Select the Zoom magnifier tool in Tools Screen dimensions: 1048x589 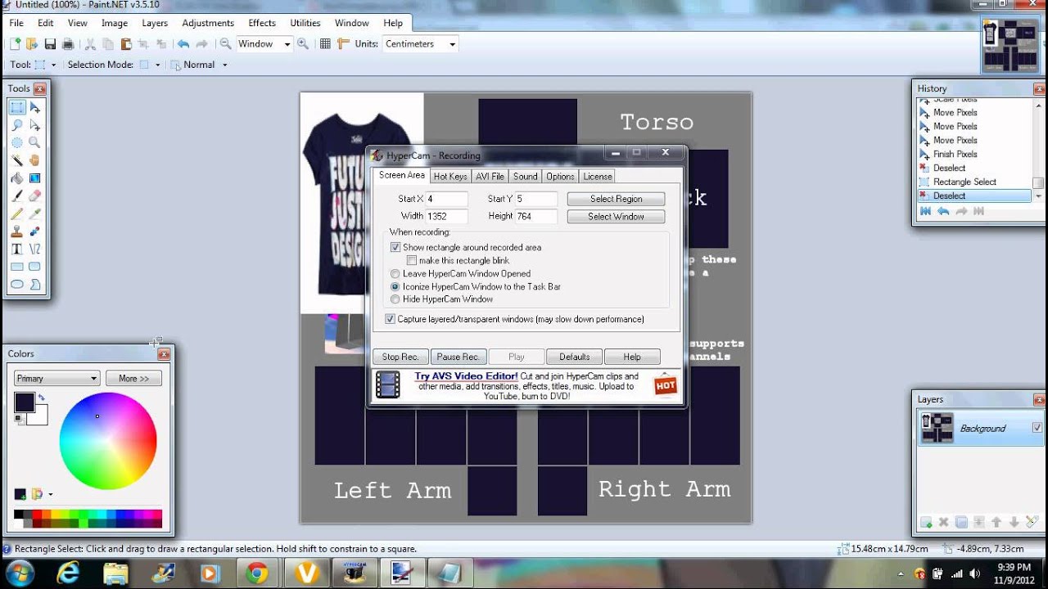click(x=34, y=142)
